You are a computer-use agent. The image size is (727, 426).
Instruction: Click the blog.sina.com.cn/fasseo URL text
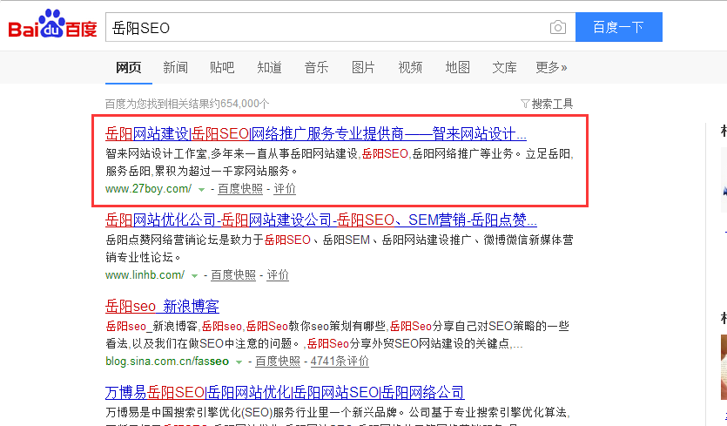[167, 361]
